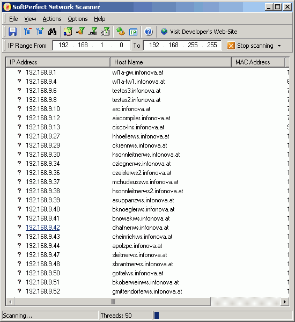Click the Save results floppy disk icon
Viewport: 295px width, 322px height.
click(x=12, y=32)
